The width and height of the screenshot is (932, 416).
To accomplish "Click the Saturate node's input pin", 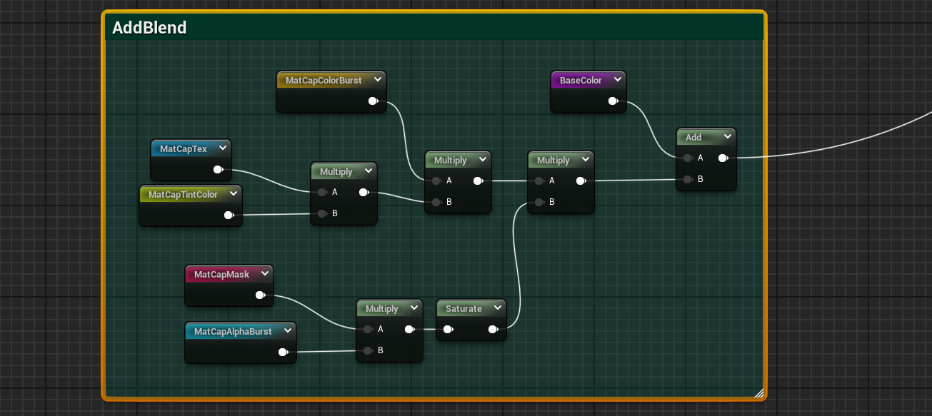I will pyautogui.click(x=447, y=330).
